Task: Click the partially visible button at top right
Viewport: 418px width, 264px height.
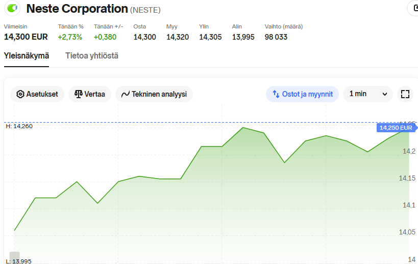Action: point(413,8)
